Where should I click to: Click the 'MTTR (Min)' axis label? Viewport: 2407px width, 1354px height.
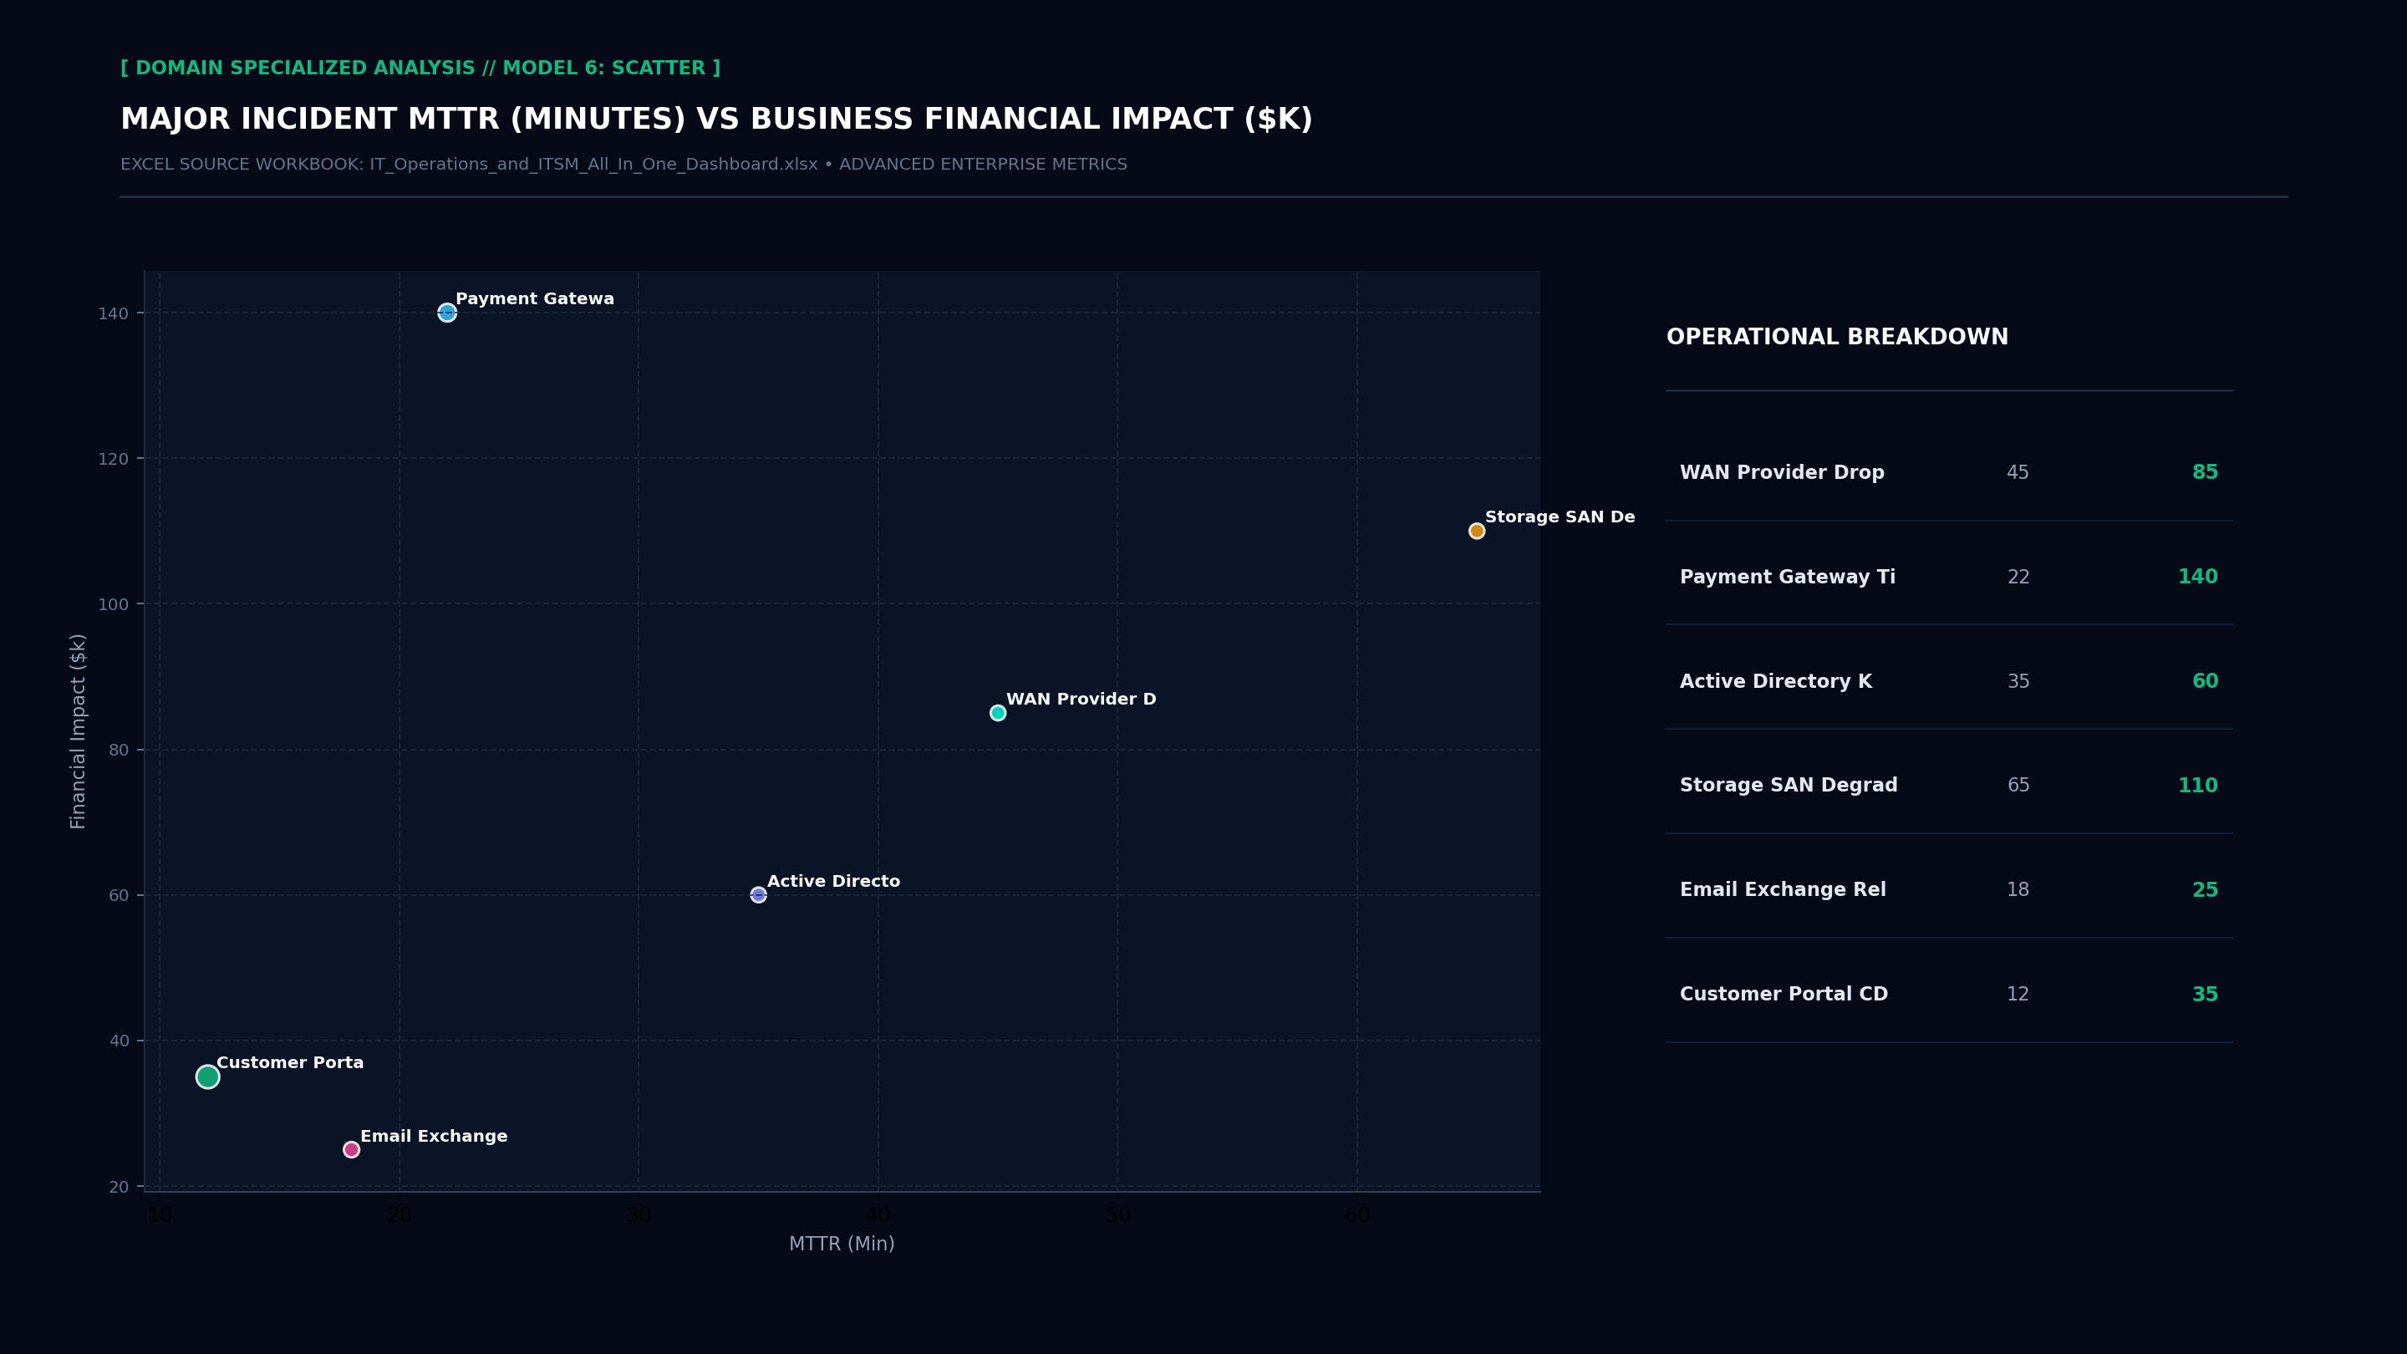[842, 1244]
